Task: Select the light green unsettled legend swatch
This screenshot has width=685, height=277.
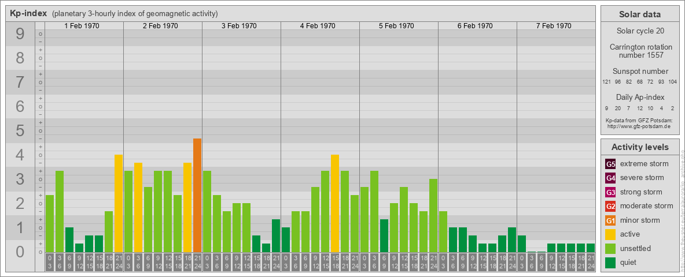Action: point(610,248)
